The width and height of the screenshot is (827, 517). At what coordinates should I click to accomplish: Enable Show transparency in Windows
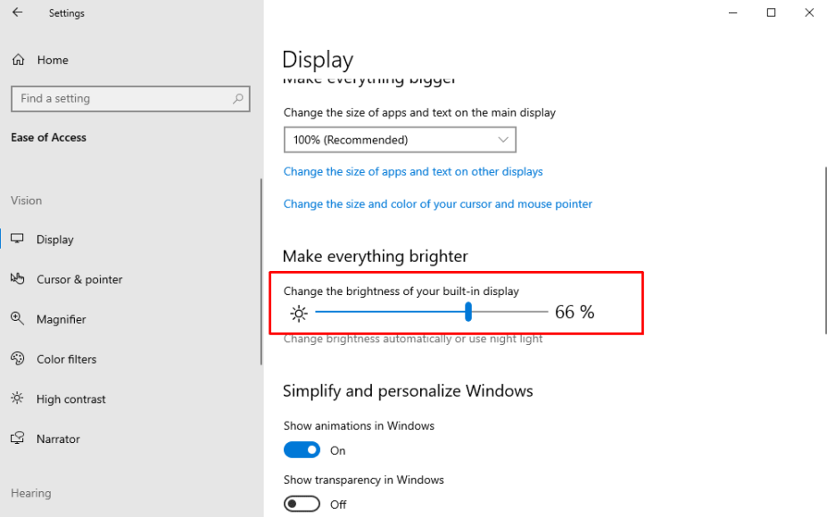[x=301, y=504]
